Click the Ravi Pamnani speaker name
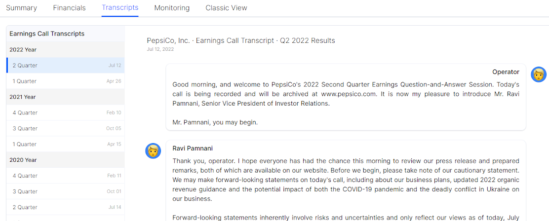The image size is (549, 221). point(193,148)
